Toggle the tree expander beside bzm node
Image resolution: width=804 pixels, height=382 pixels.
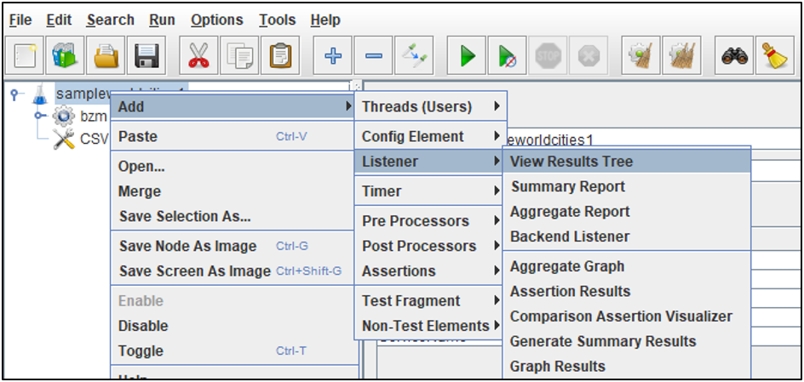point(40,116)
